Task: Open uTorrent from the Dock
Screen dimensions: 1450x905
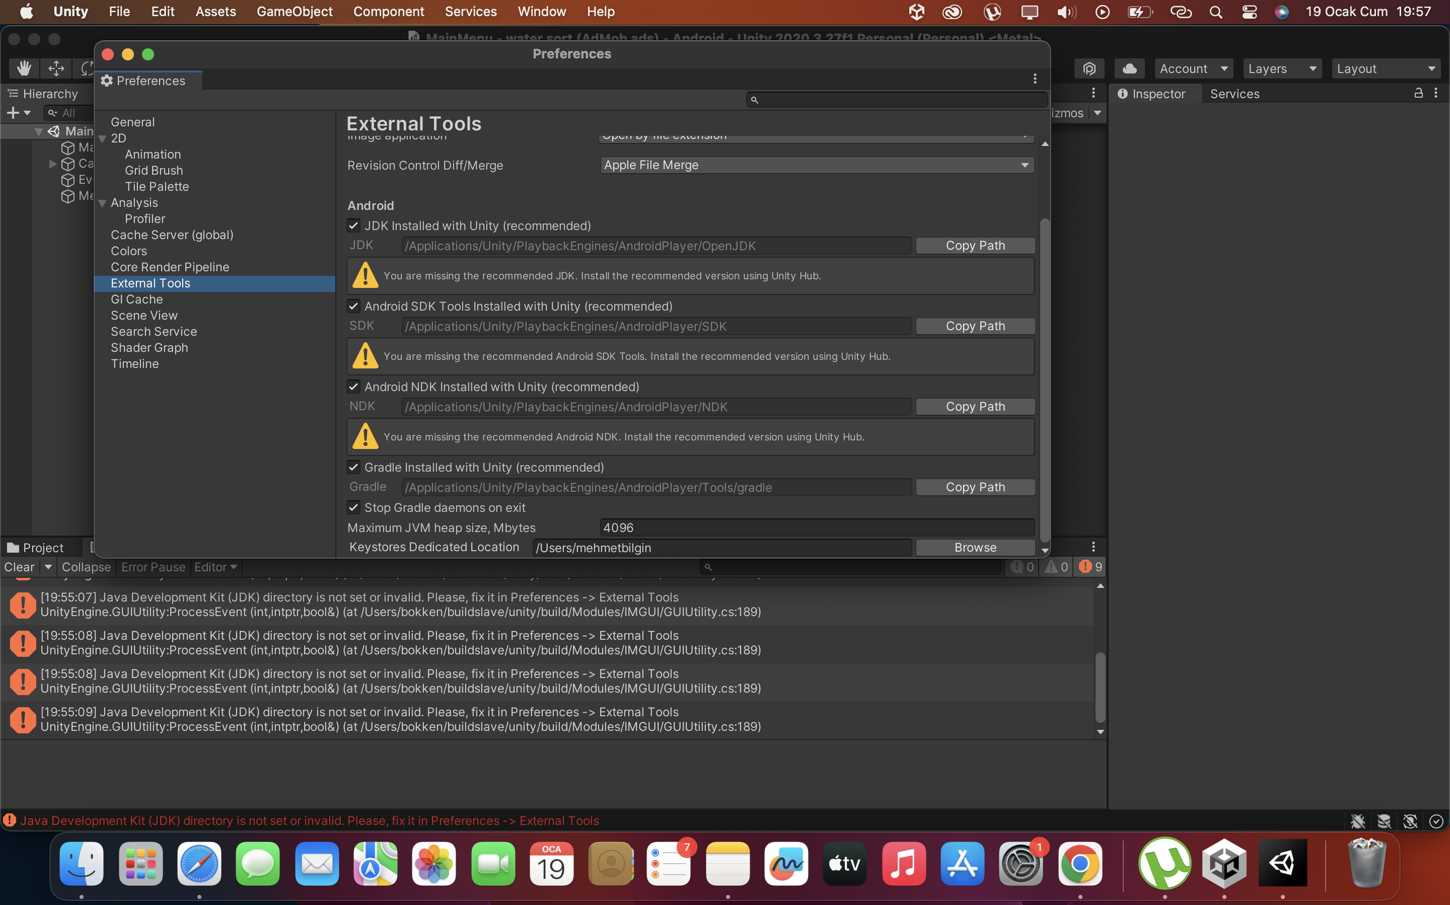Action: [x=1165, y=863]
